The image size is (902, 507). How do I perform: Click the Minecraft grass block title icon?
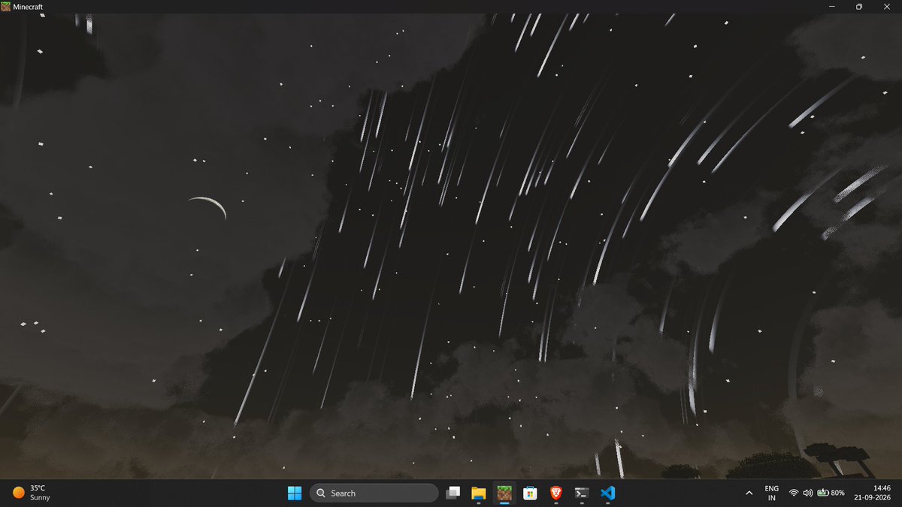tap(6, 6)
